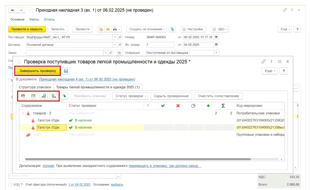Open the Приходная накладная 4 document link
Image resolution: width=310 pixels, height=190 pixels.
[x=87, y=79]
